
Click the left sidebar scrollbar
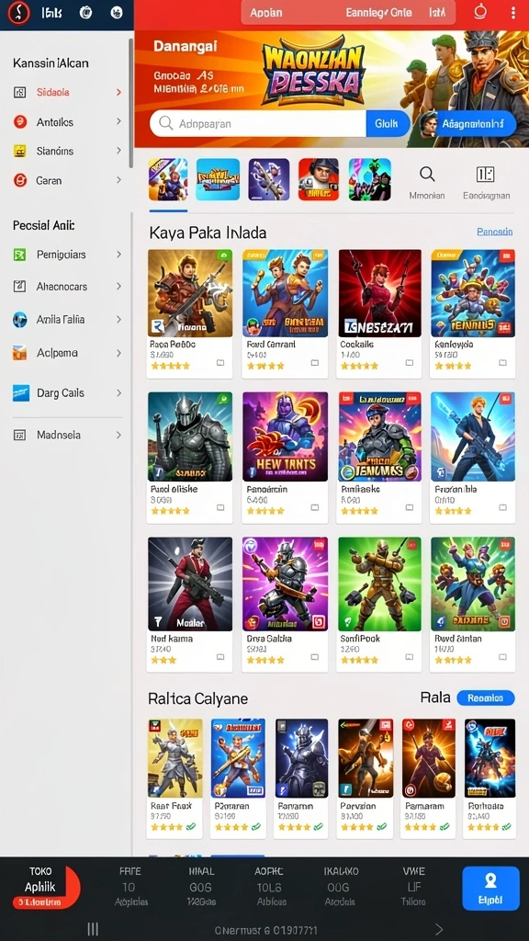pos(130,103)
